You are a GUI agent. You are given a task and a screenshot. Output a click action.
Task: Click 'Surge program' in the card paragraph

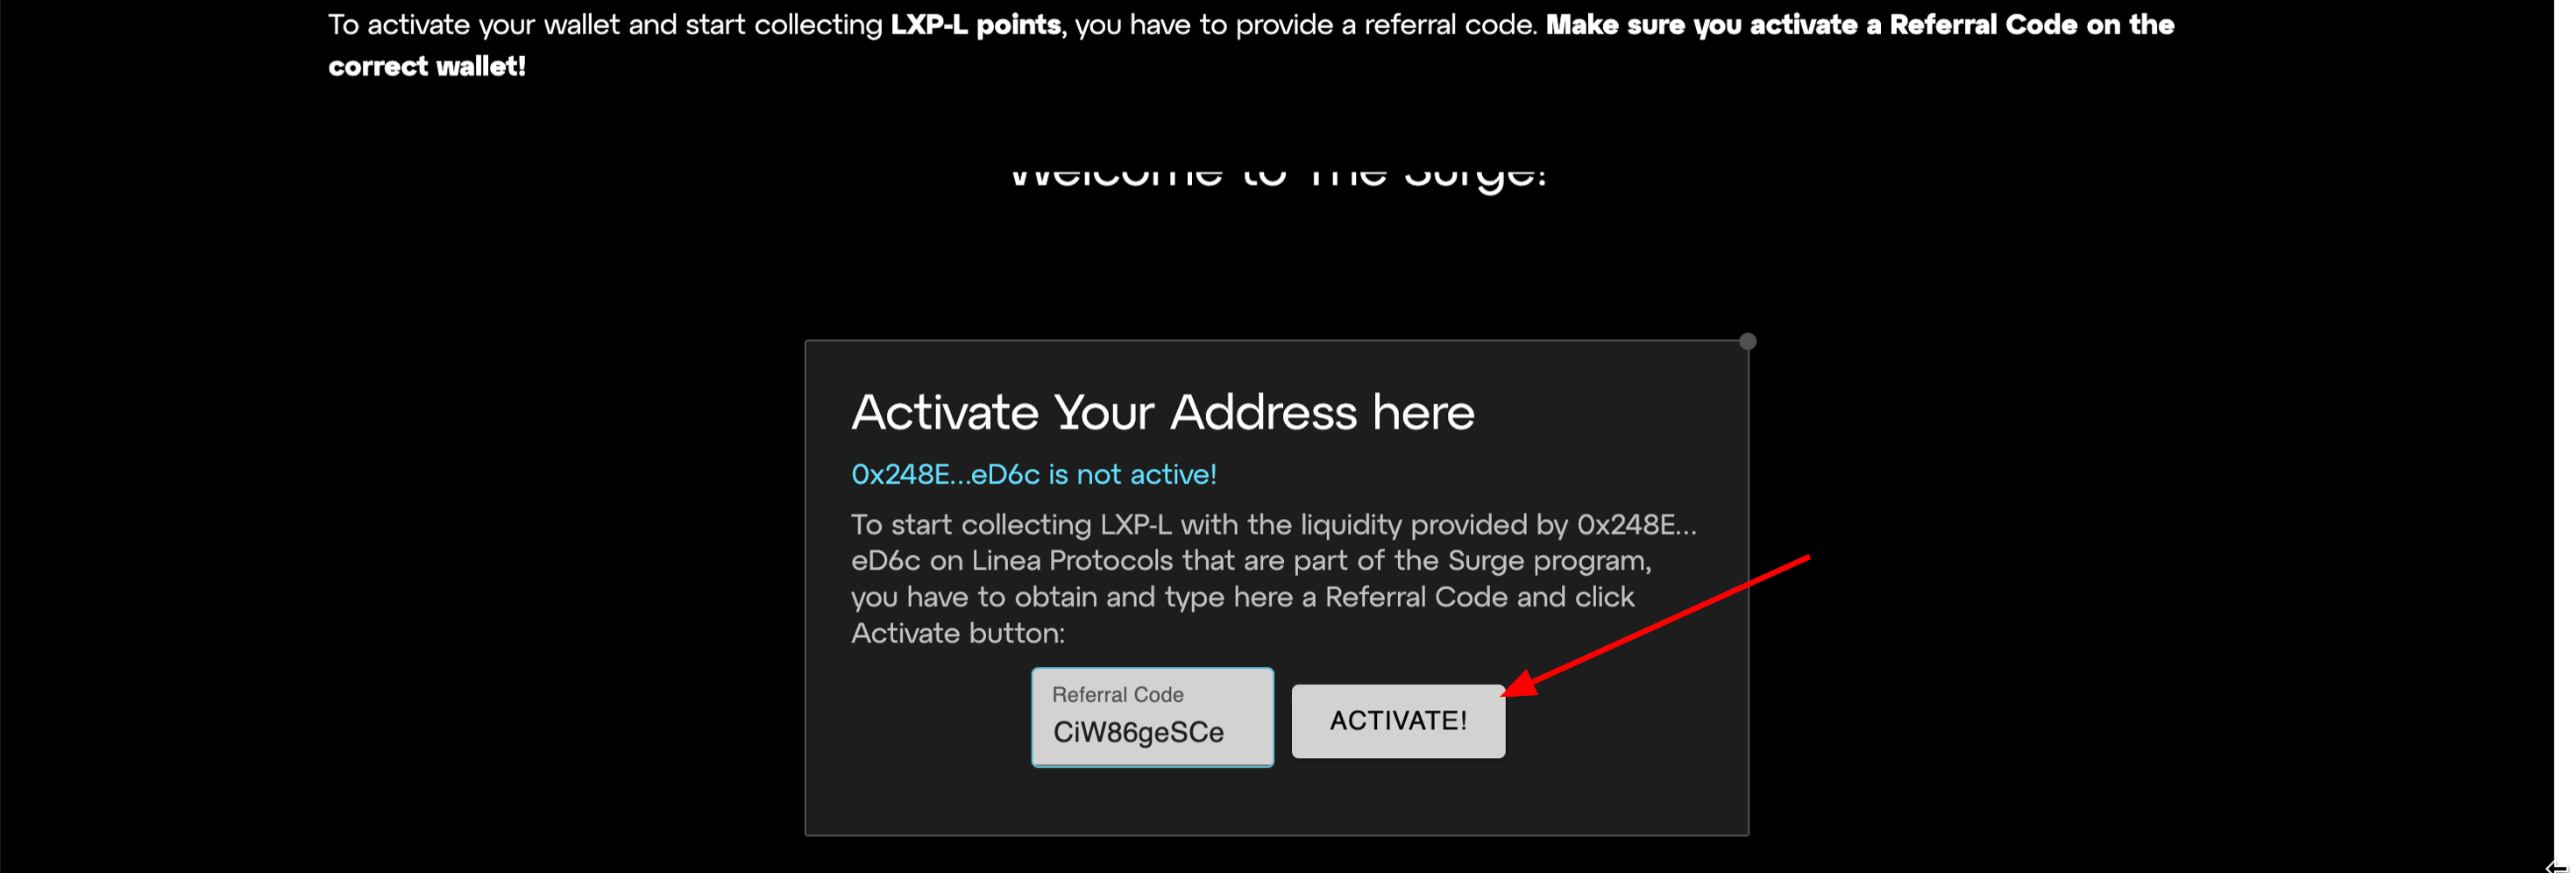(x=1548, y=560)
